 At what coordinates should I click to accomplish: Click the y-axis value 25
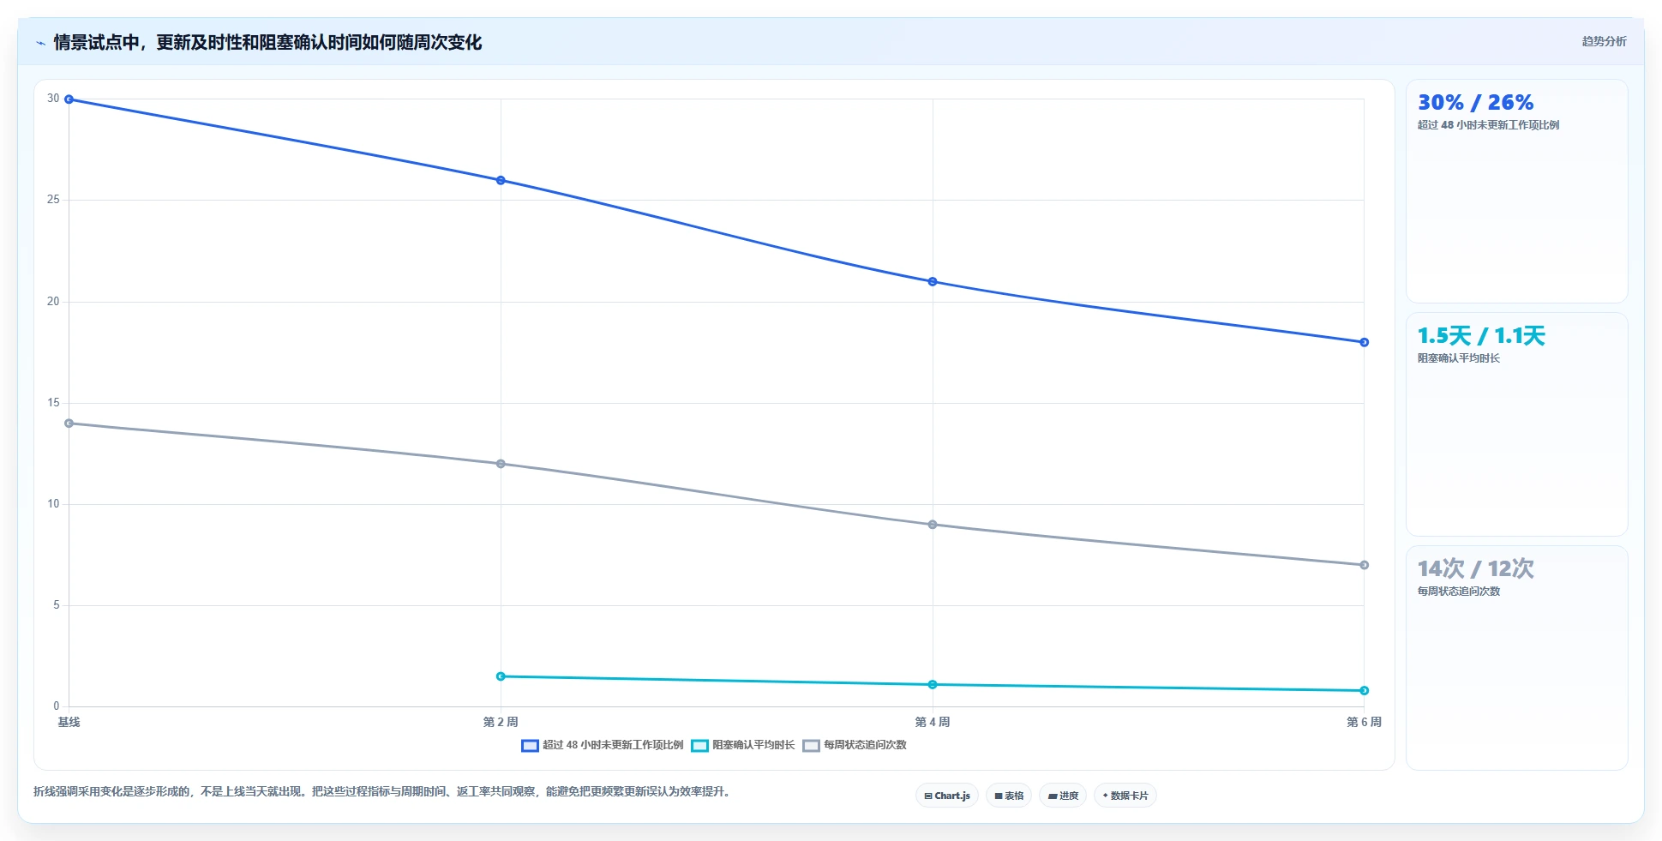pos(53,200)
